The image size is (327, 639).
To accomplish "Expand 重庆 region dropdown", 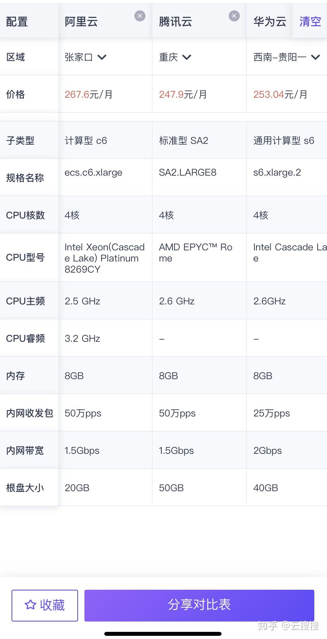I will coord(187,57).
